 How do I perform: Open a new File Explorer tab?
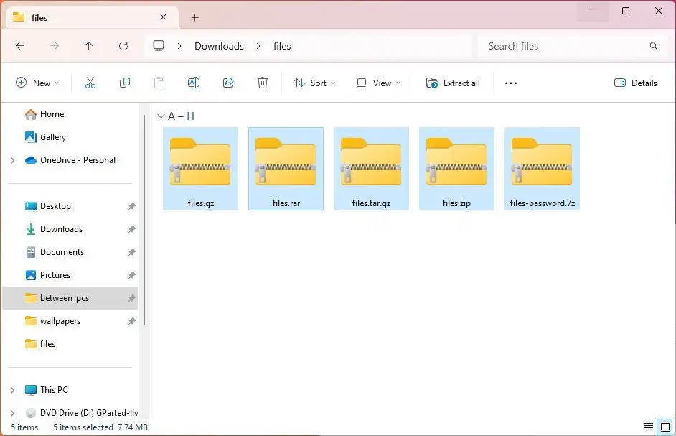click(x=194, y=17)
